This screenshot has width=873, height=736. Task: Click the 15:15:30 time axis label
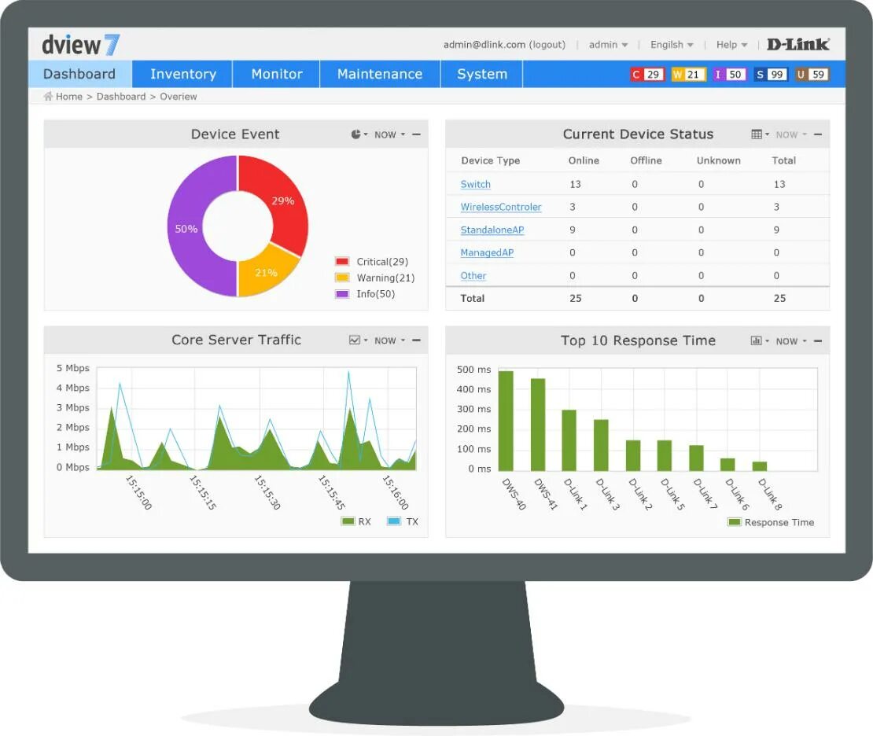pyautogui.click(x=267, y=493)
